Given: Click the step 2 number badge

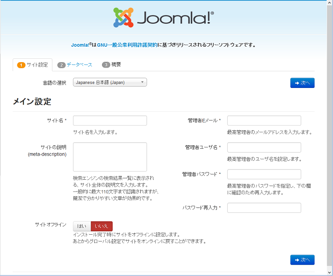Looking at the screenshot, I should pyautogui.click(x=61, y=65).
